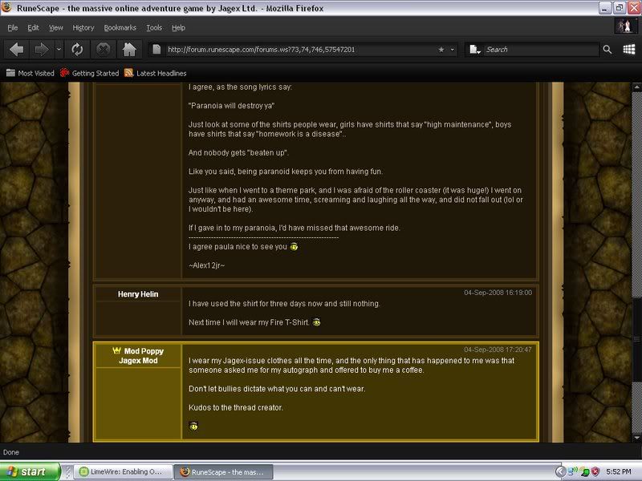Open the File menu
The image size is (642, 481).
(13, 28)
